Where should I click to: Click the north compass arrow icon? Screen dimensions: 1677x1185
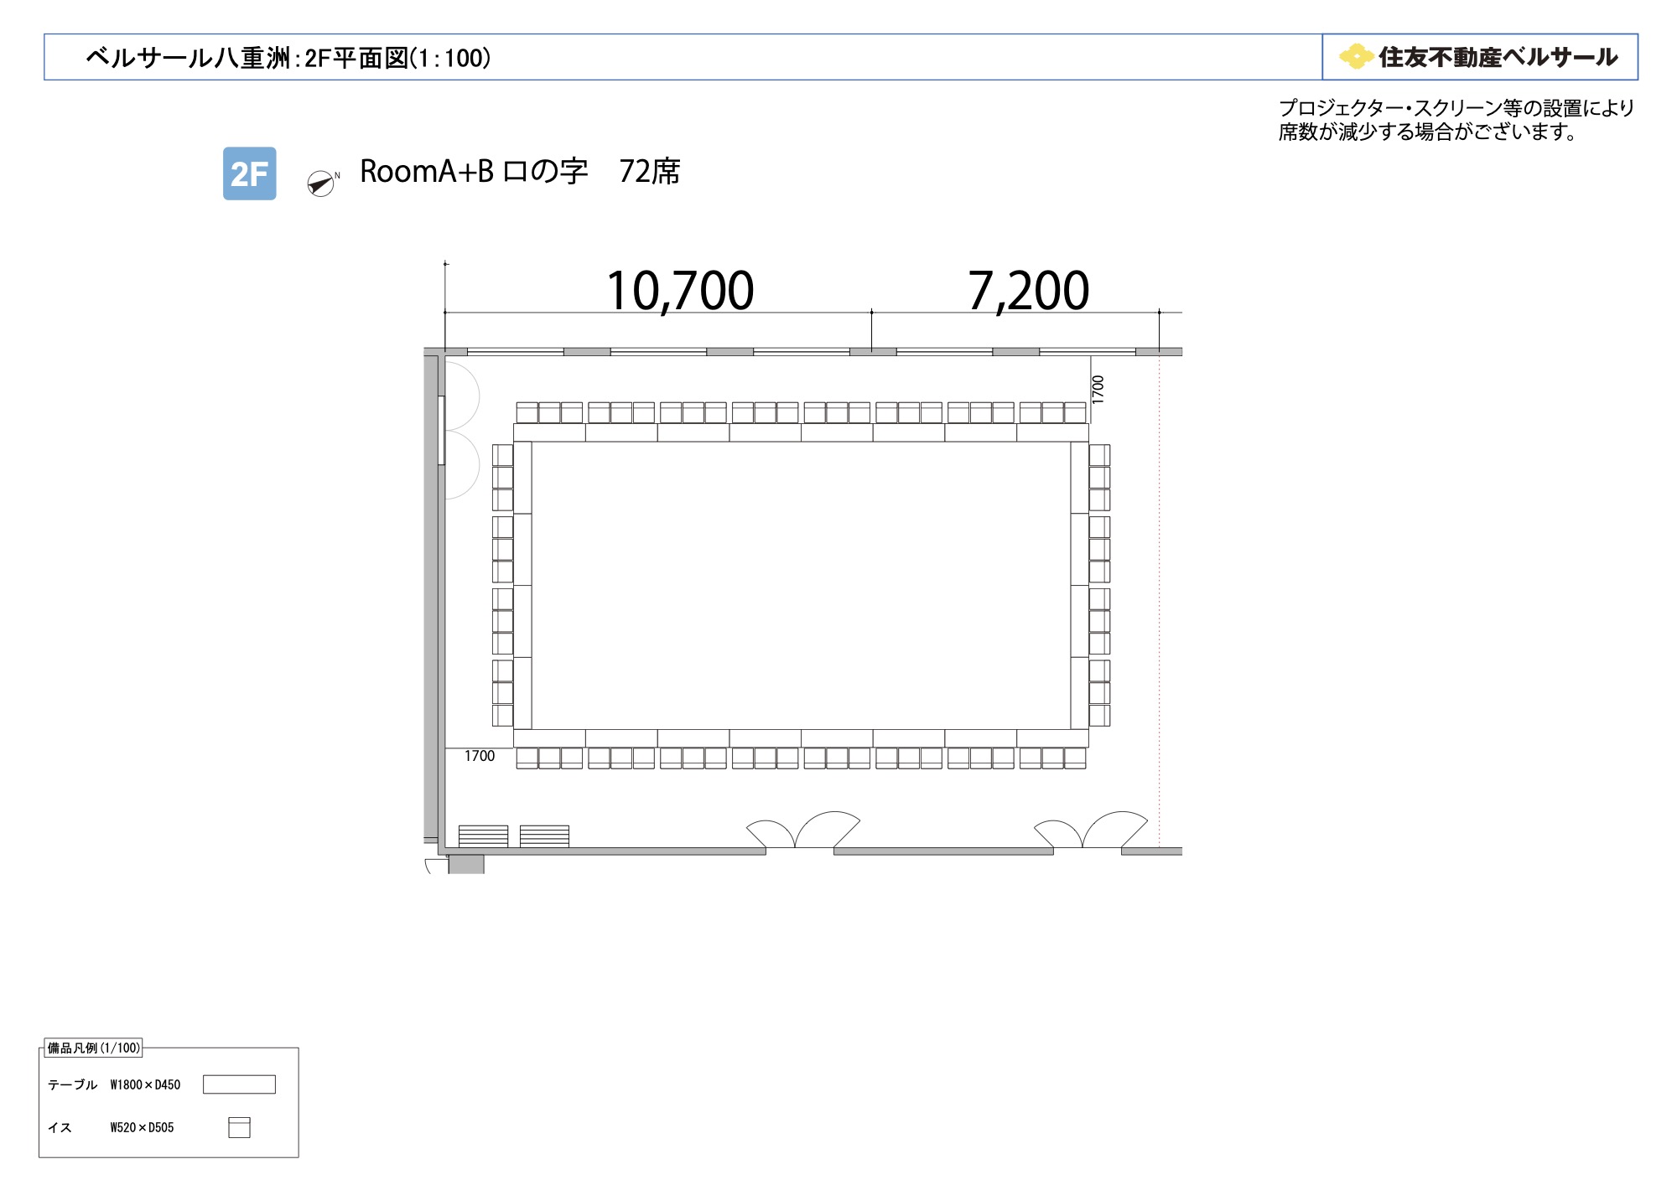(x=320, y=184)
